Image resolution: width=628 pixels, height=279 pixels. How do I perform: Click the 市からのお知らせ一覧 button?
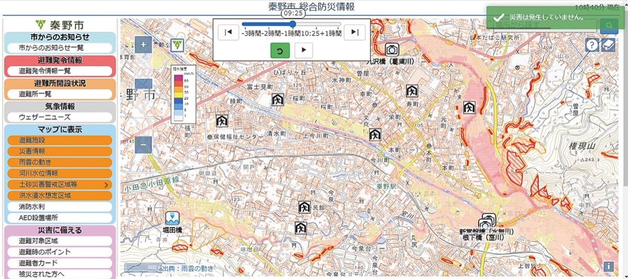tap(59, 48)
